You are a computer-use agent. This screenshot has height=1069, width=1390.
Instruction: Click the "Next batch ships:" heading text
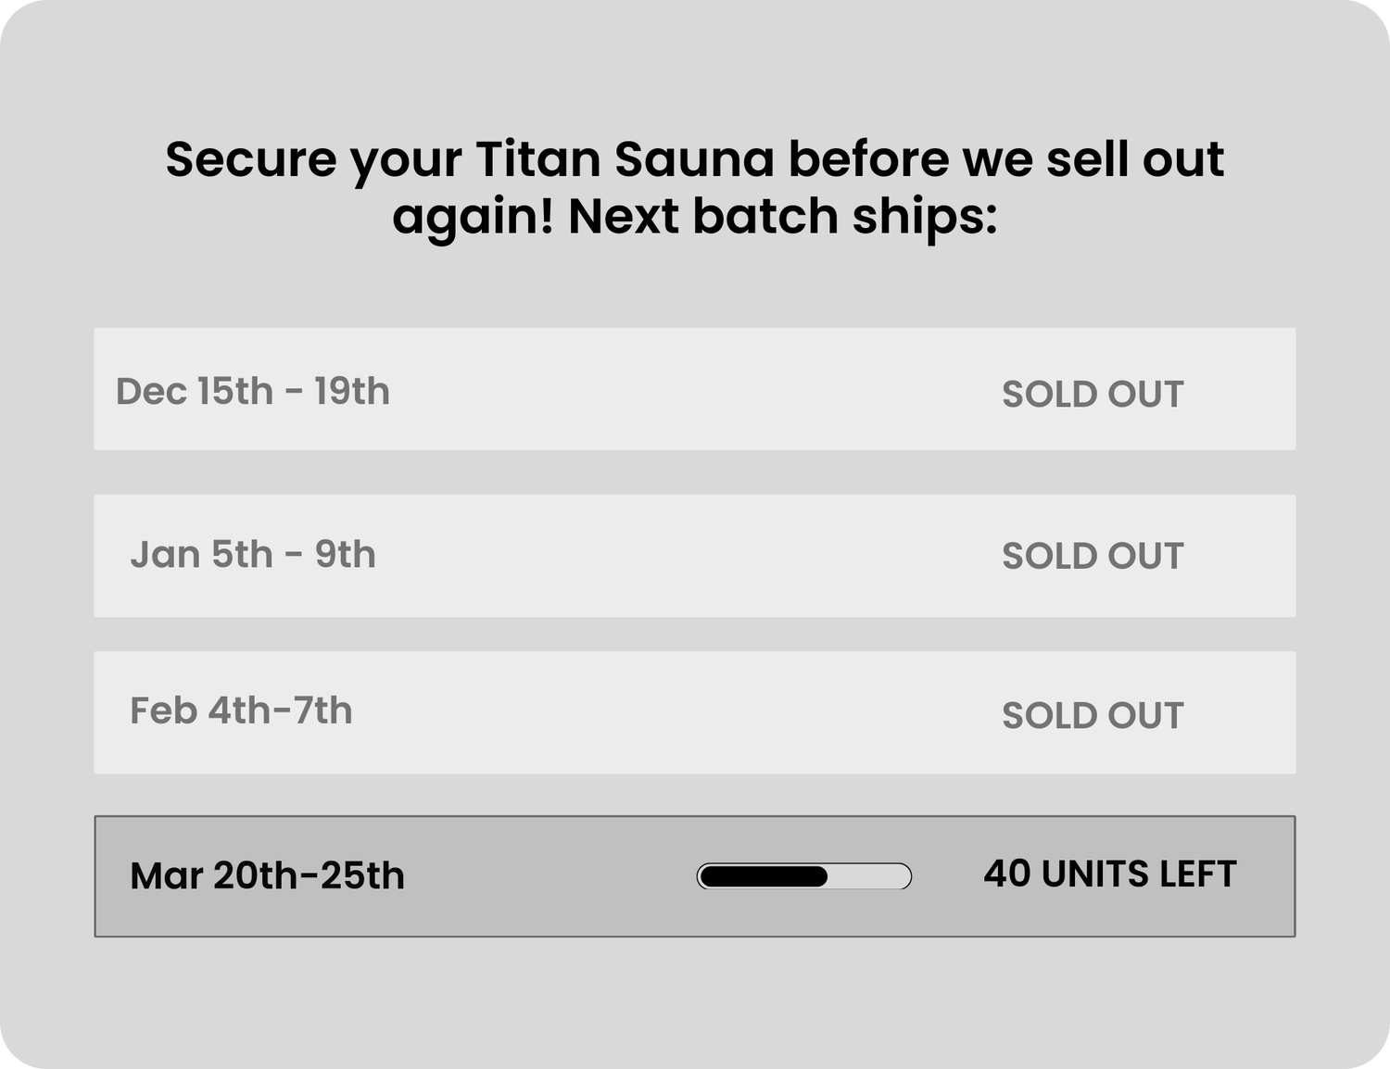pyautogui.click(x=782, y=217)
